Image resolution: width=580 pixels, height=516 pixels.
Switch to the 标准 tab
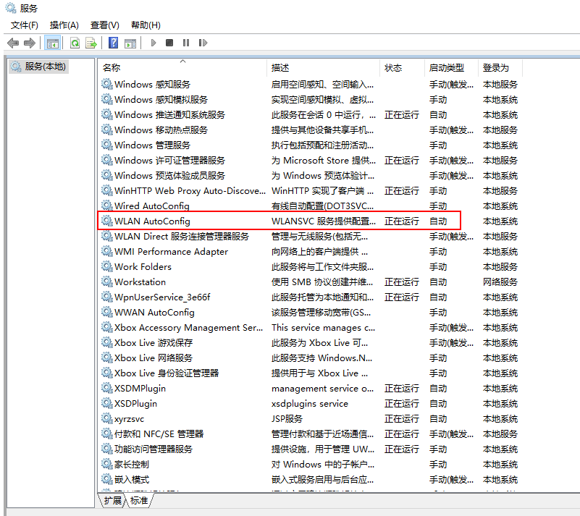coord(139,501)
